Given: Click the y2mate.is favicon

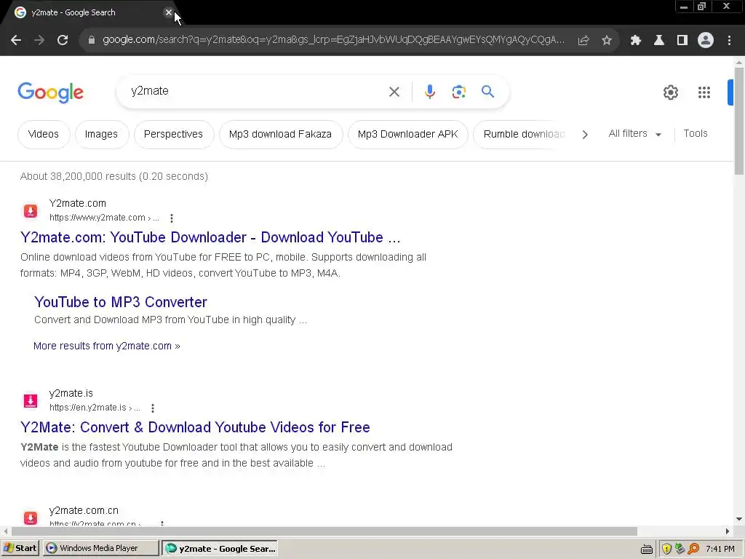Looking at the screenshot, I should [x=31, y=401].
